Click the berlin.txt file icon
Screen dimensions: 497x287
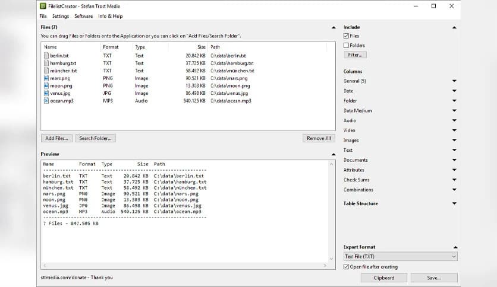tap(46, 56)
